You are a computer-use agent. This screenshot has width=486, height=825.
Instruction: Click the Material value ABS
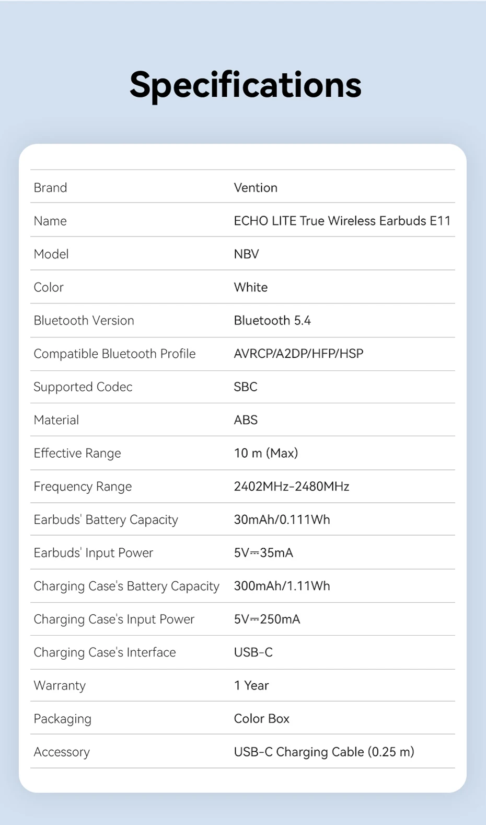pos(246,420)
